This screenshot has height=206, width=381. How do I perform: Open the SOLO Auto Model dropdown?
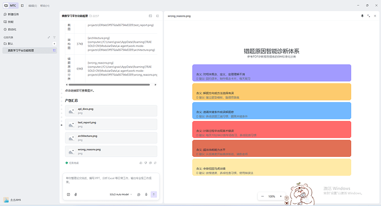121,194
